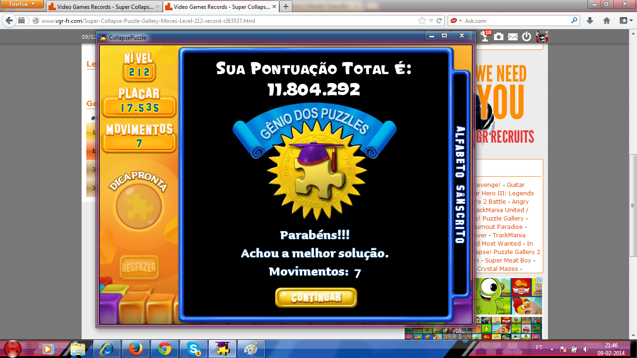Click the Desfazer undo button

tap(138, 268)
